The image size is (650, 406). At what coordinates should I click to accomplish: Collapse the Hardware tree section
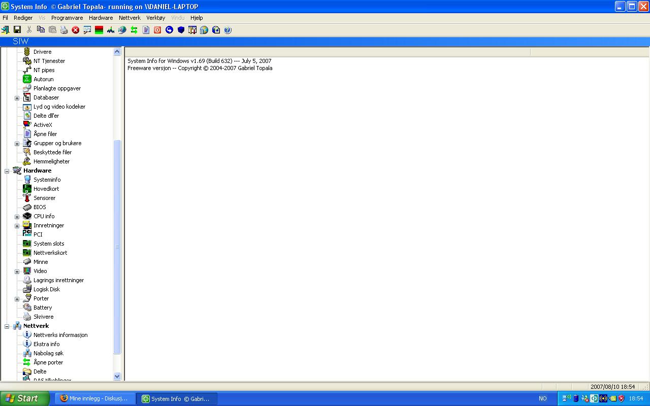coord(7,171)
